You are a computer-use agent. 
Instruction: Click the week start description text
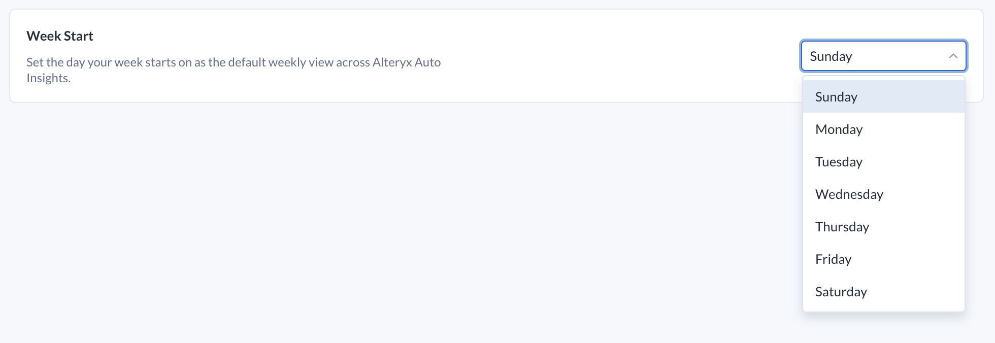coord(203,62)
